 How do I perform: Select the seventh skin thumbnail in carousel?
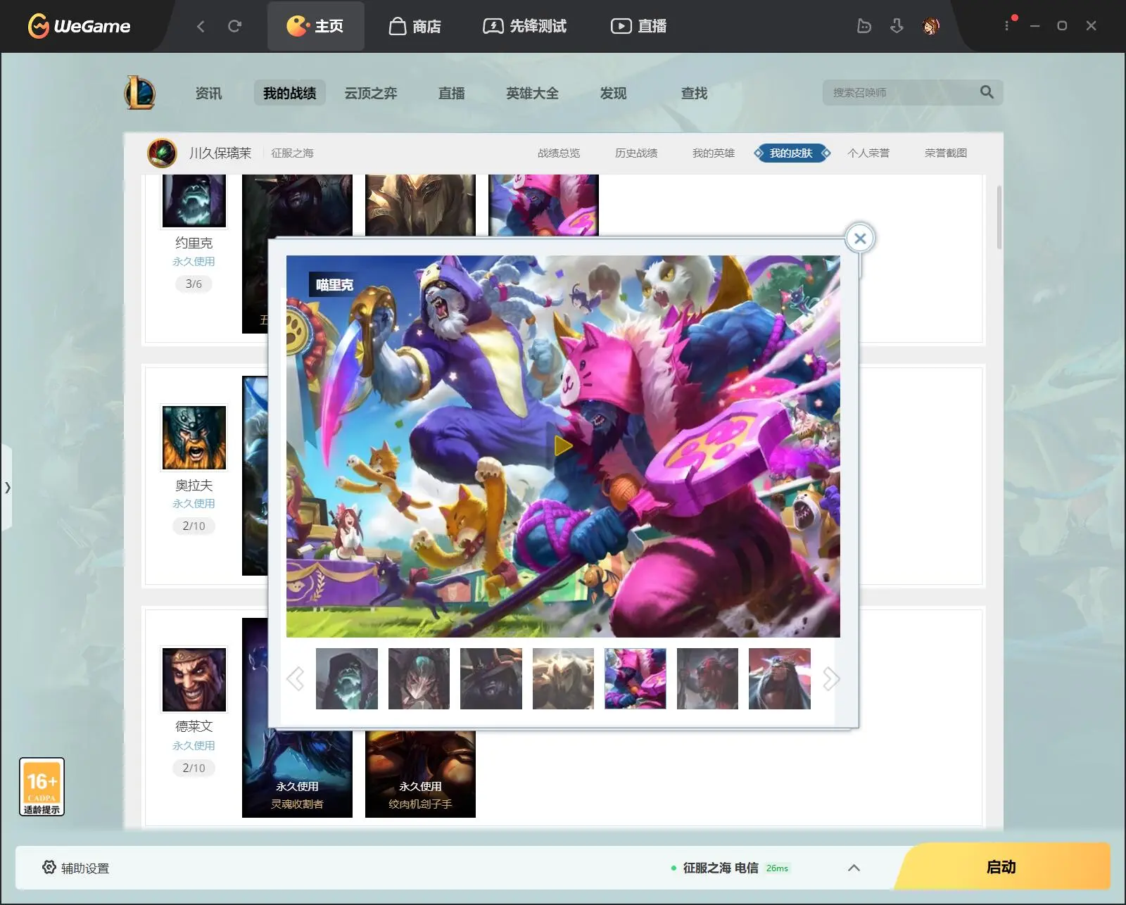[780, 678]
